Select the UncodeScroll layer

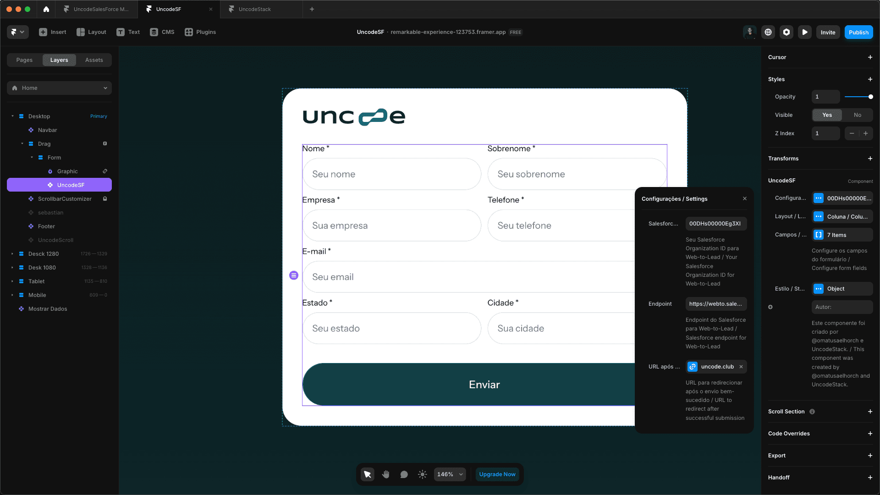point(59,240)
